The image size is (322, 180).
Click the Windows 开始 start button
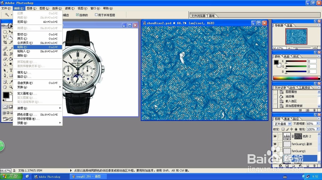click(12, 176)
